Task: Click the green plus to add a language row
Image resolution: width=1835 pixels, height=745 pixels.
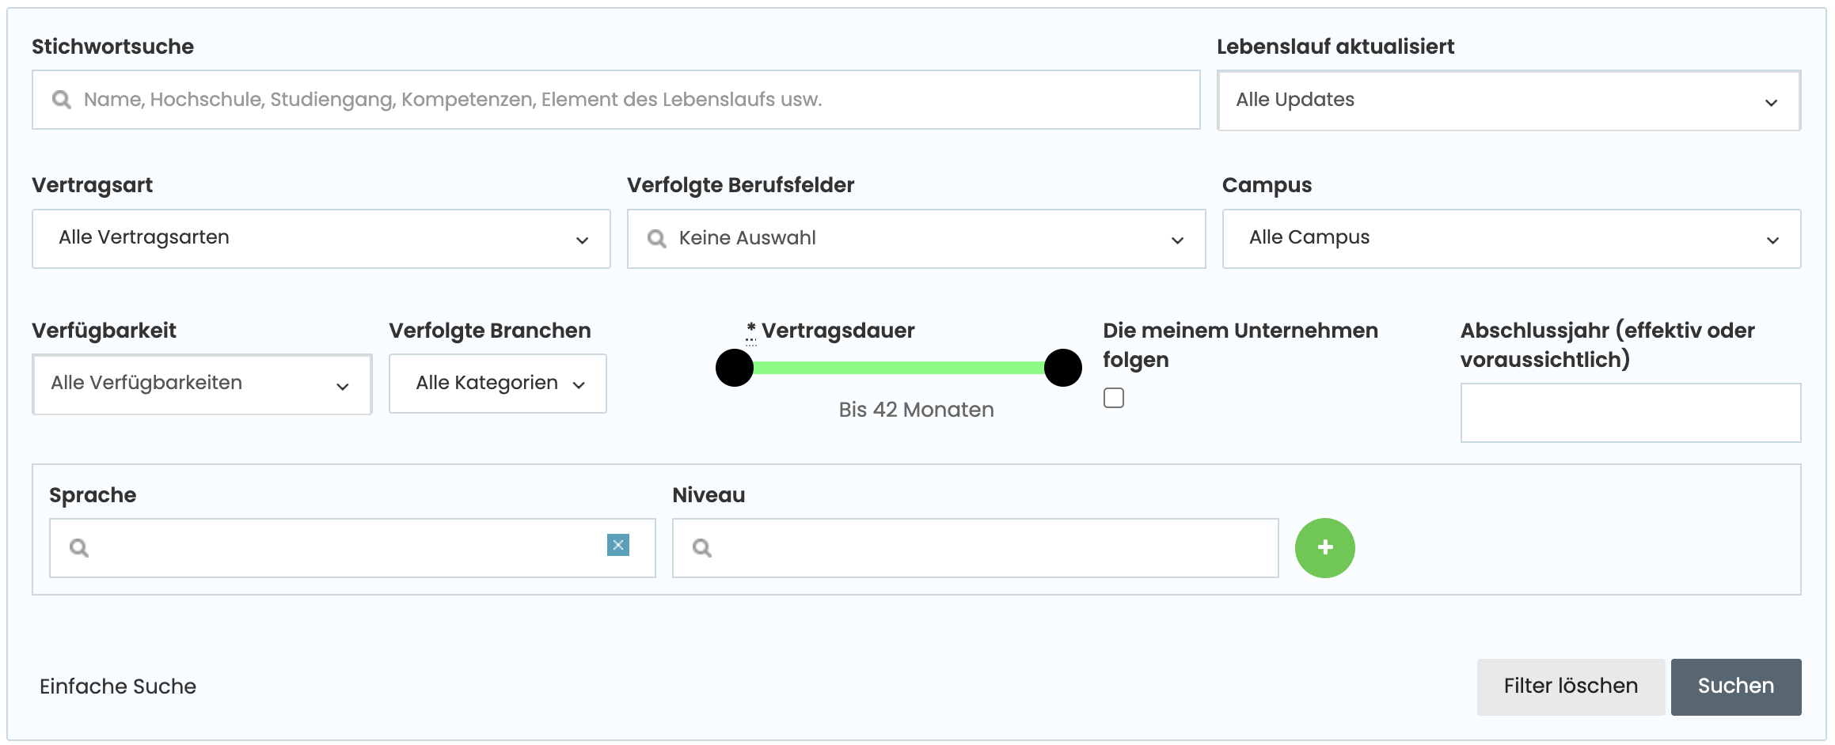Action: click(x=1324, y=547)
